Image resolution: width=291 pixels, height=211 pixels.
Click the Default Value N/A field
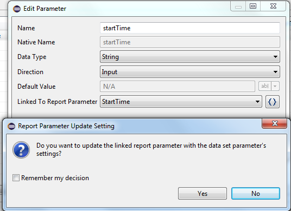(x=178, y=87)
